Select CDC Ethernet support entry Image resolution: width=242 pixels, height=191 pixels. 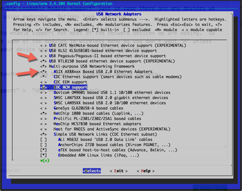pyautogui.click(x=111, y=77)
